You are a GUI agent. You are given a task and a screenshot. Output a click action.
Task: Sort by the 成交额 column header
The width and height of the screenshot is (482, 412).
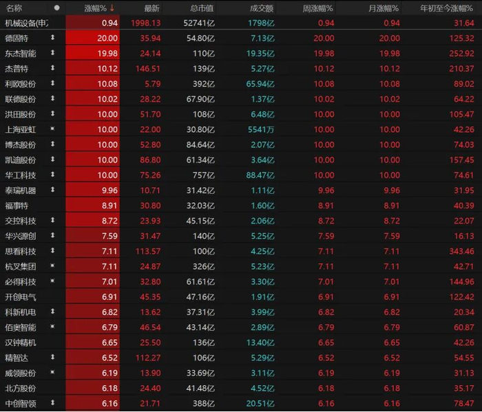(x=260, y=8)
